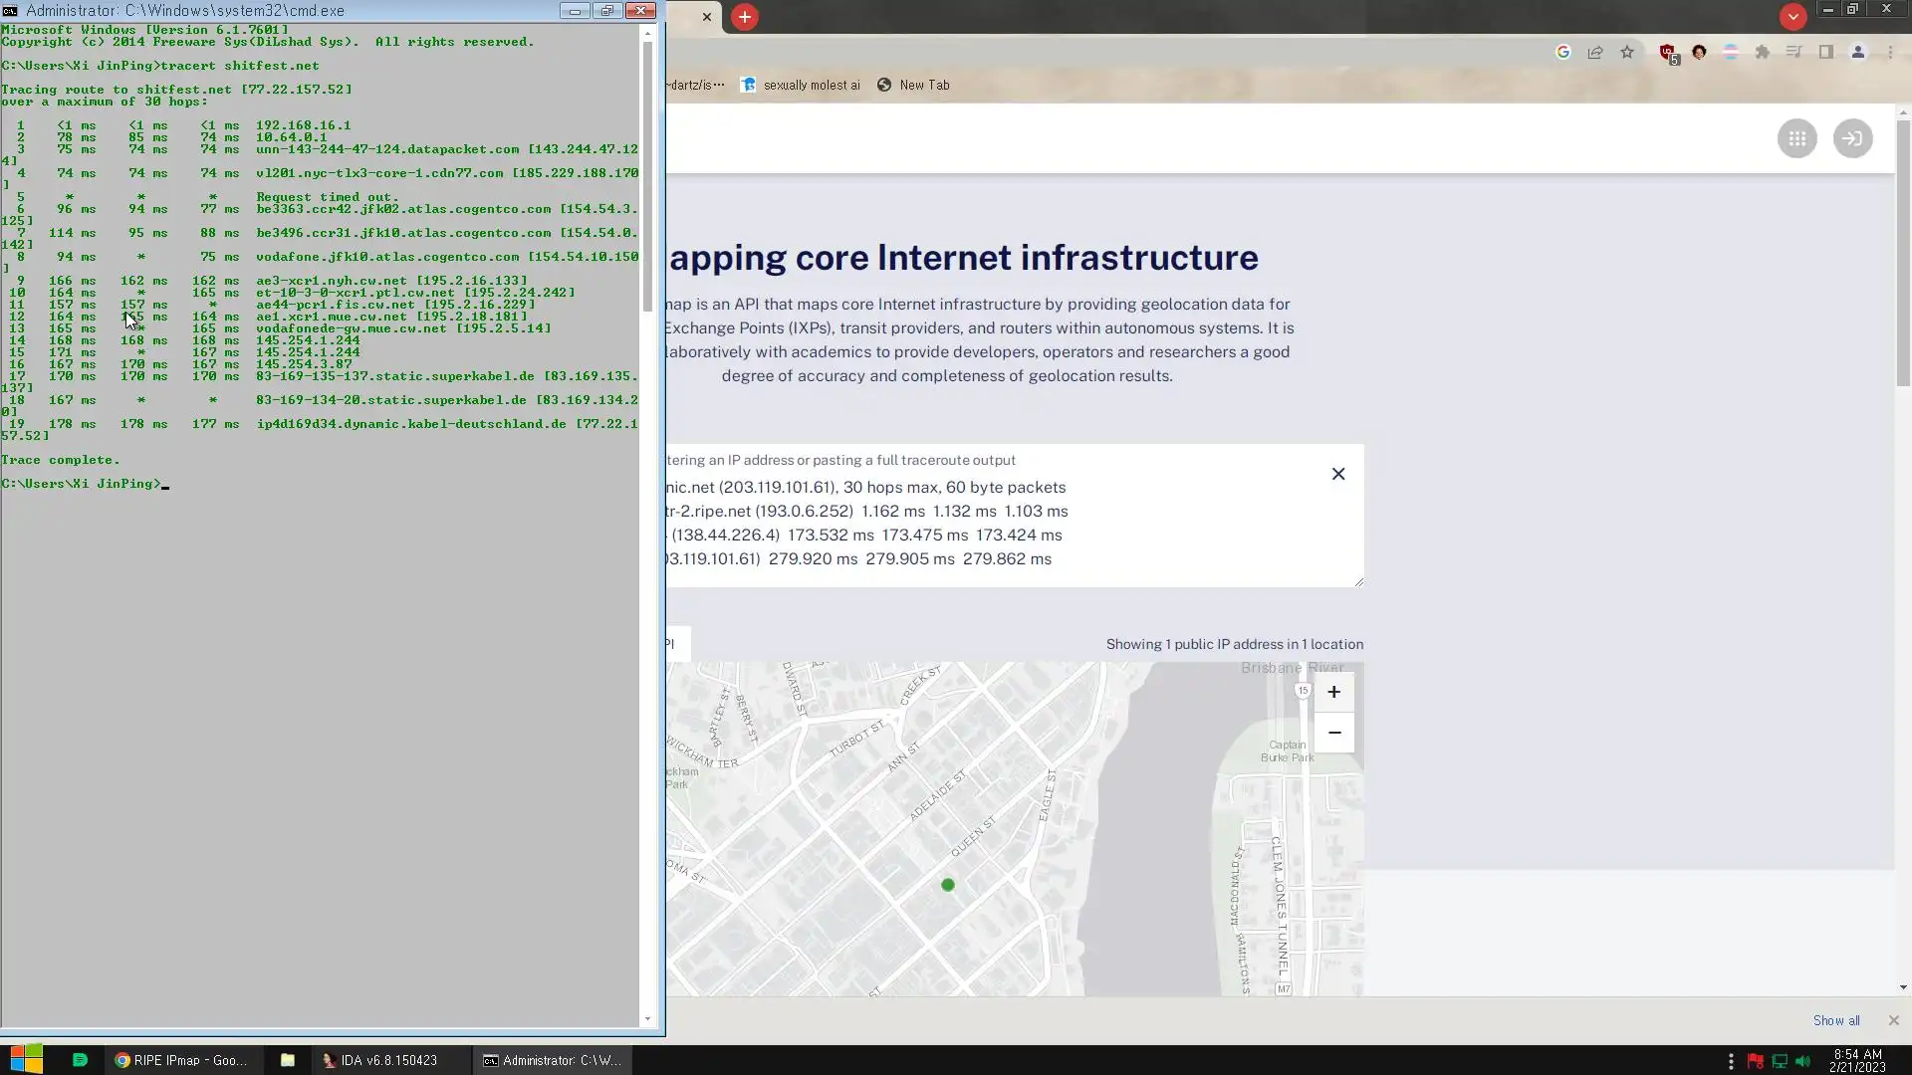Zoom in on the map

(x=1333, y=692)
